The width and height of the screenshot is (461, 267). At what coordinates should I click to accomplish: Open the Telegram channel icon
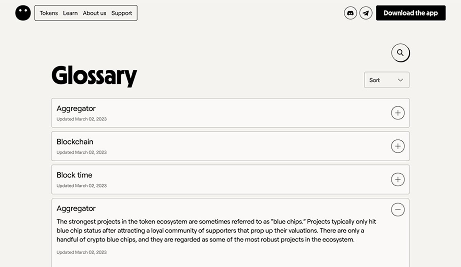366,13
